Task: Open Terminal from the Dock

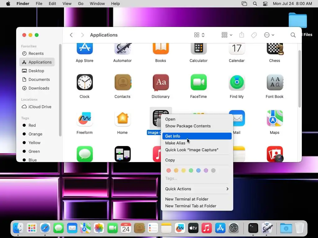Action: (253, 228)
